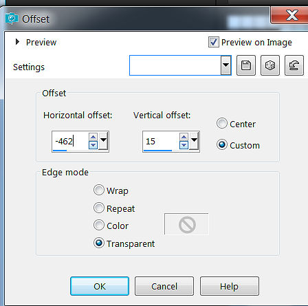Open the Settings presets dropdown
The image size is (308, 306).
click(225, 65)
